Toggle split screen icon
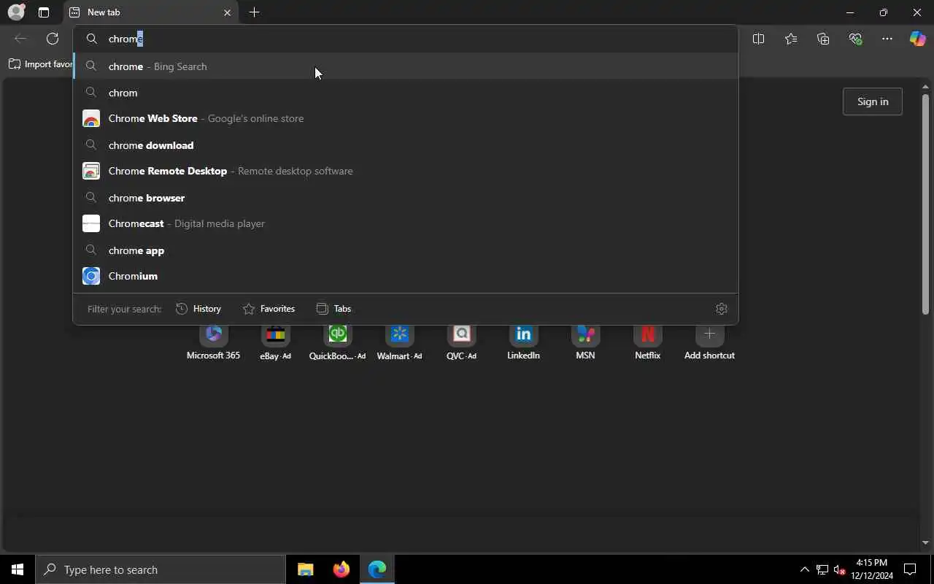 coord(758,39)
